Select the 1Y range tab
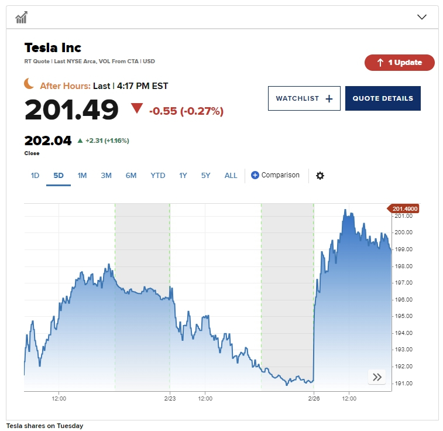 pos(183,175)
